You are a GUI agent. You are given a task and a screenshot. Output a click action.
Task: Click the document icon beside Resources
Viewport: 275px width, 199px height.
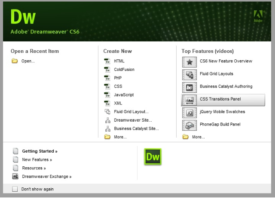15,168
